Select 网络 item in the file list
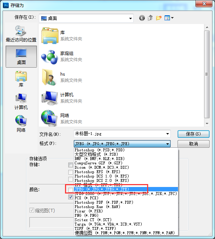The image size is (215, 239). tap(62, 119)
